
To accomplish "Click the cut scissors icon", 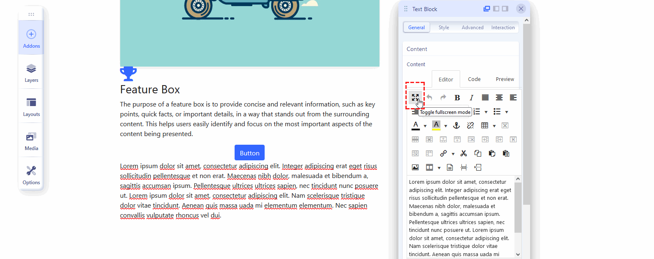I will pyautogui.click(x=464, y=153).
